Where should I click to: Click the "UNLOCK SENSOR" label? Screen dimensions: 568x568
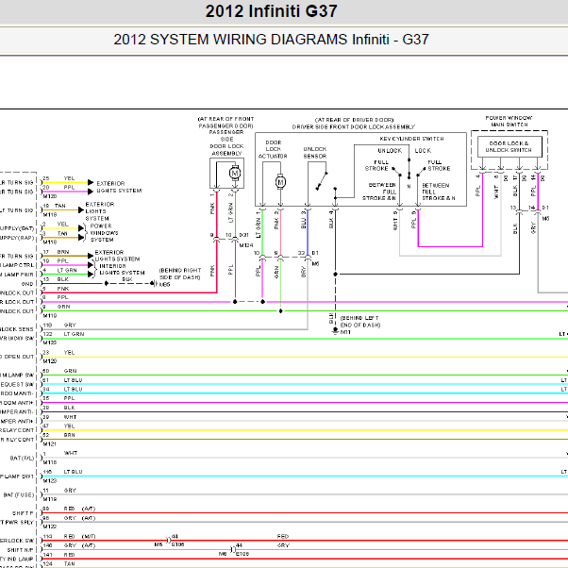pos(315,153)
